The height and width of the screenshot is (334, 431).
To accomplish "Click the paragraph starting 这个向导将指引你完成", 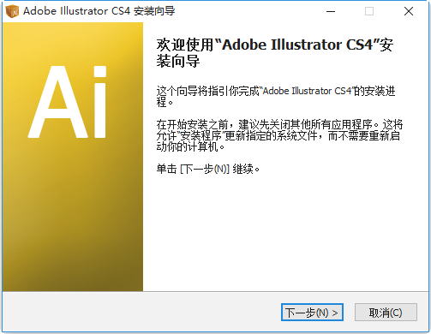I will [276, 97].
